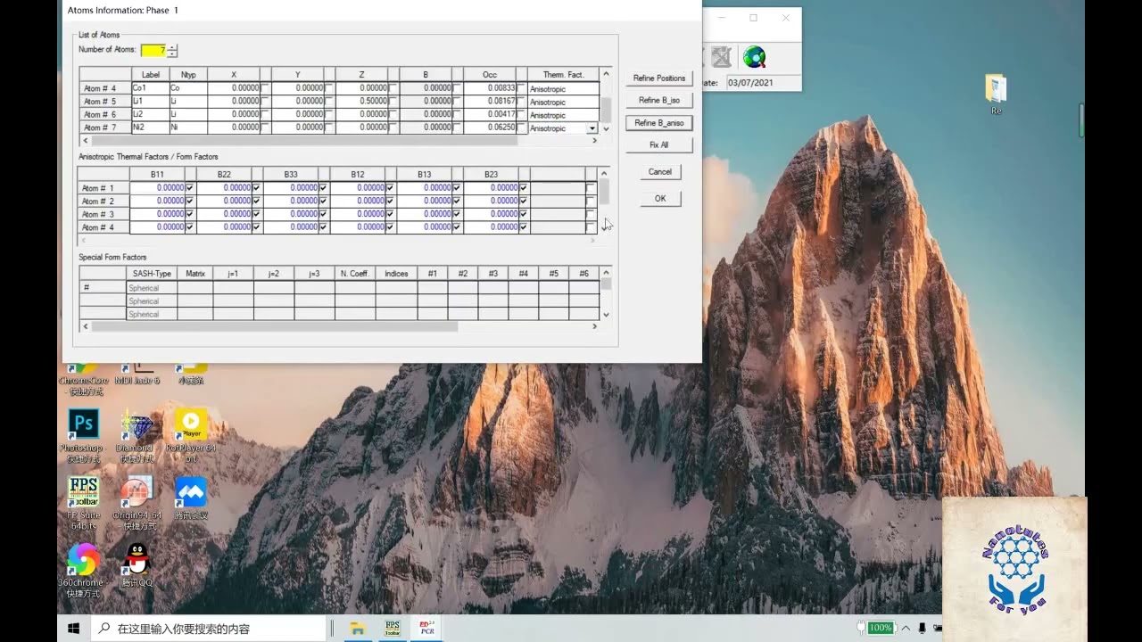This screenshot has height=642, width=1142.
Task: Select the first Spherical SASH-Type cell
Action: [152, 288]
